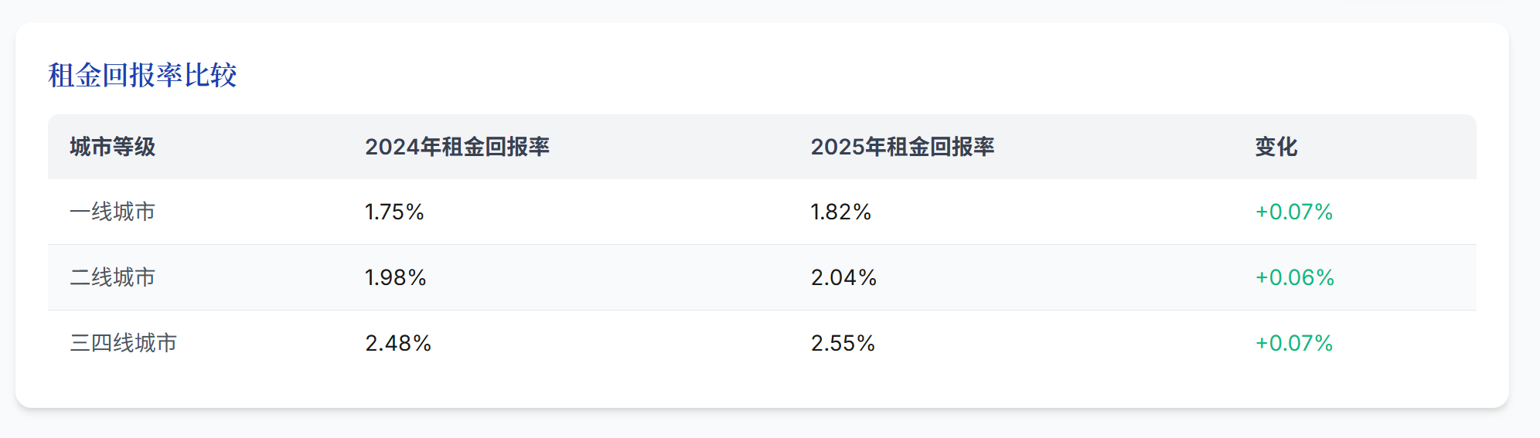The width and height of the screenshot is (1540, 438).
Task: Select the 一线城市 row label
Action: point(113,212)
